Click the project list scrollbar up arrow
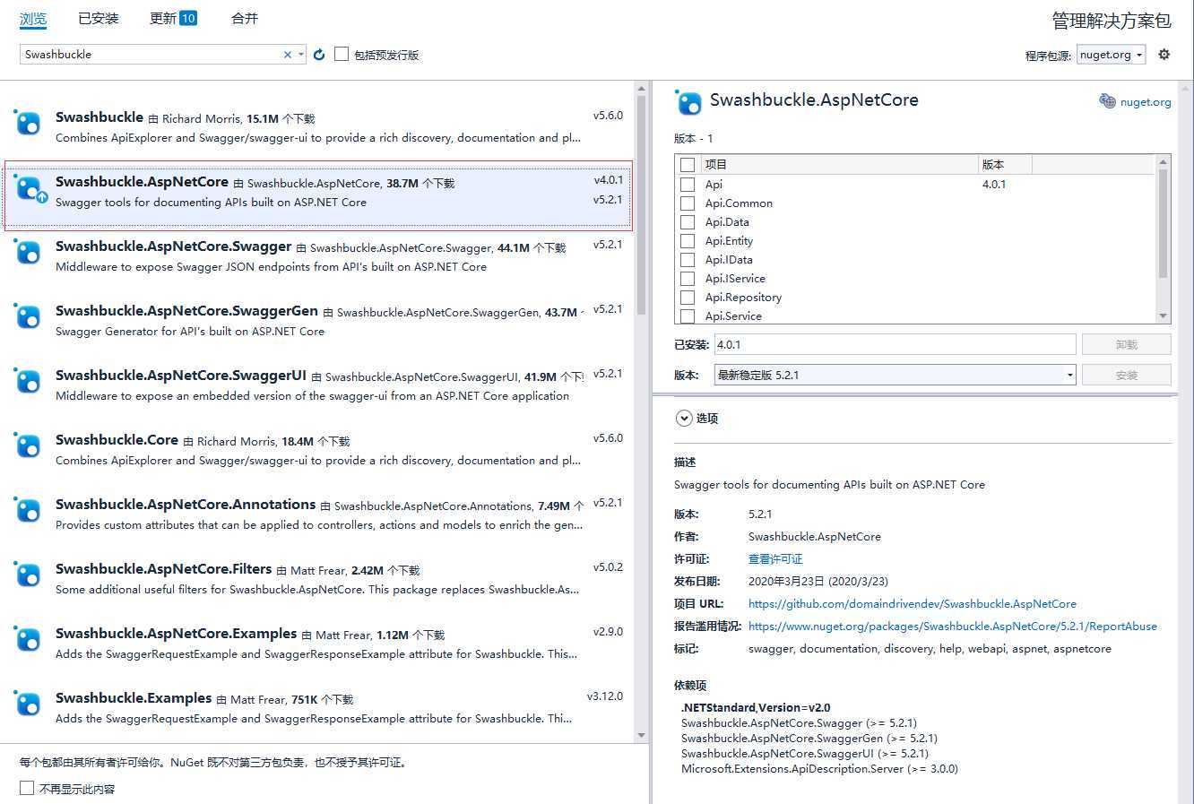 click(x=1164, y=162)
